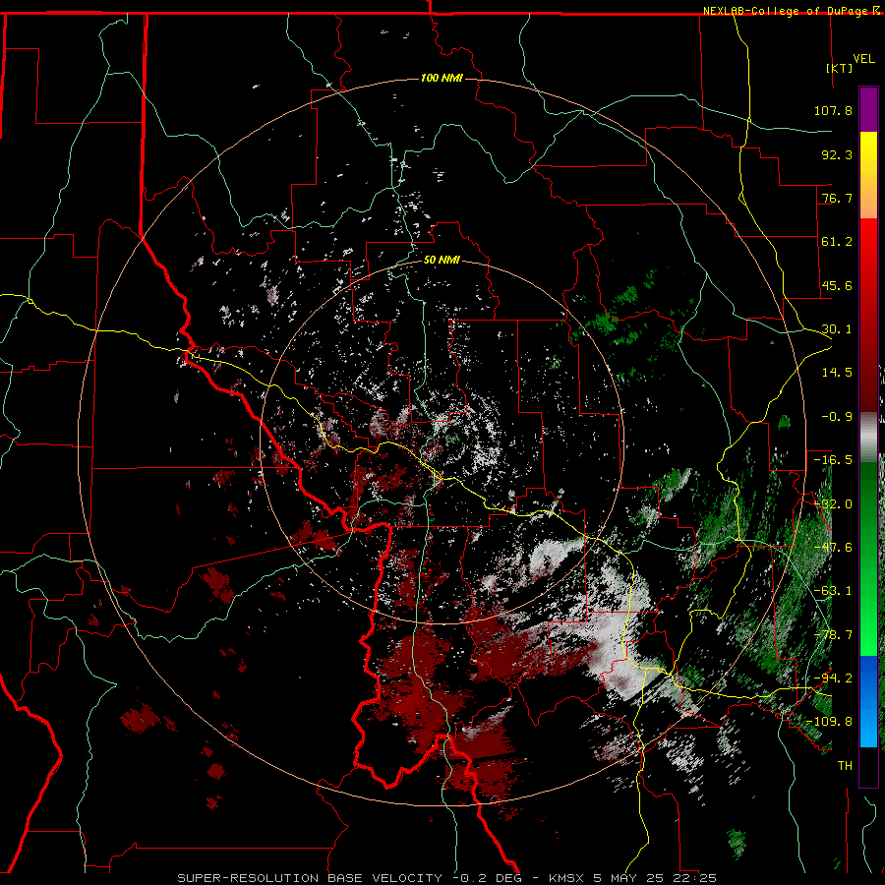Click the -47.6 scale value
The image size is (885, 885).
833,548
